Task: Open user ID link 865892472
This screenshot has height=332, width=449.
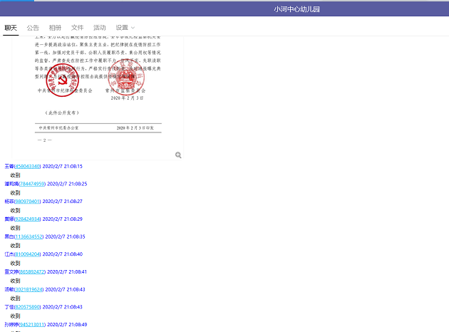Action: click(32, 272)
